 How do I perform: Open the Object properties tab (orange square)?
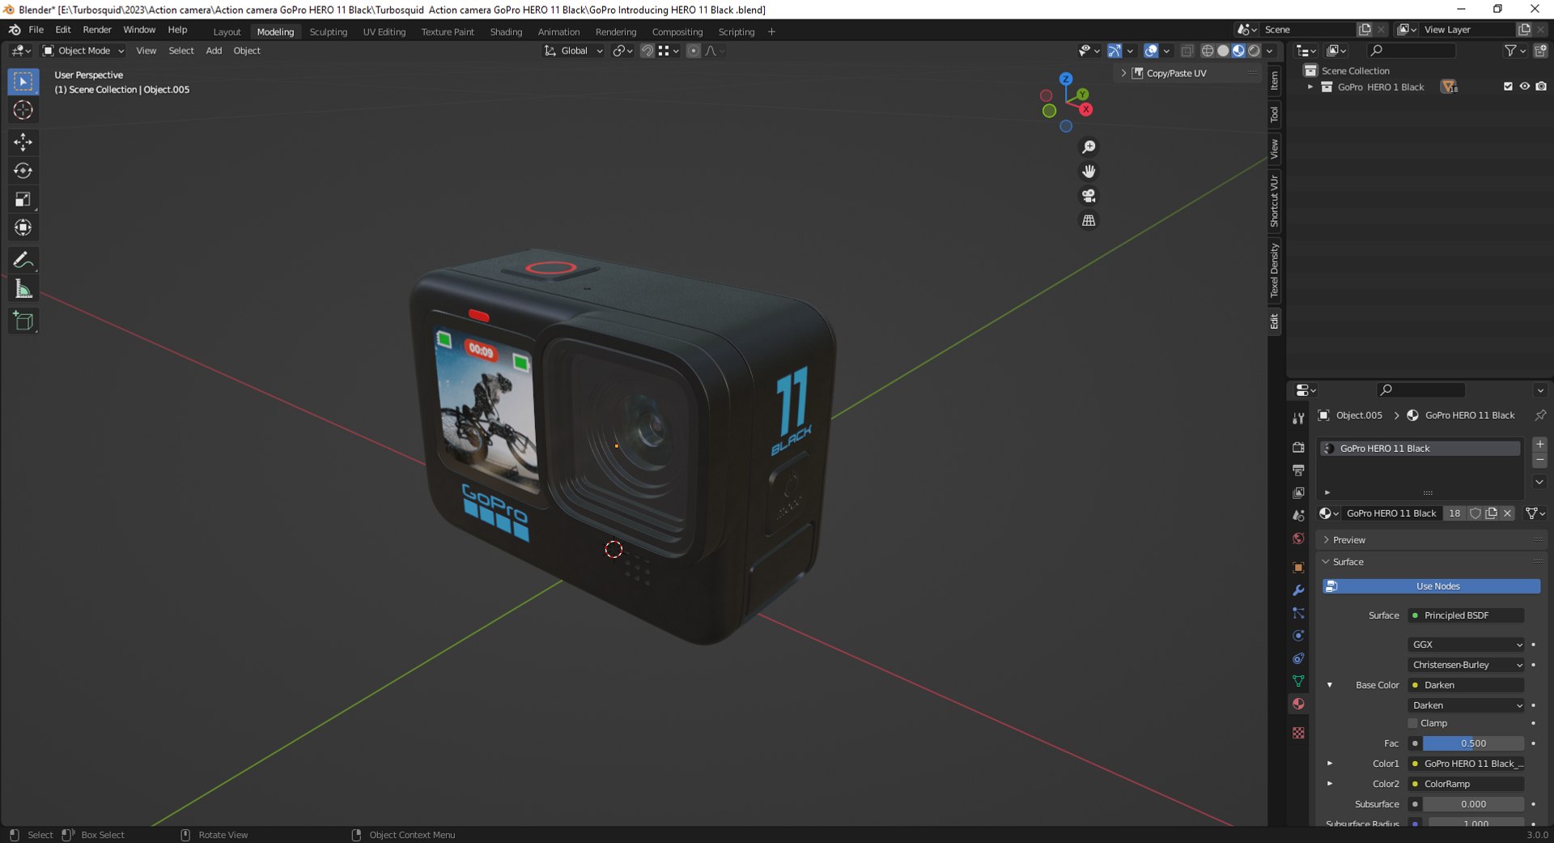(x=1298, y=568)
